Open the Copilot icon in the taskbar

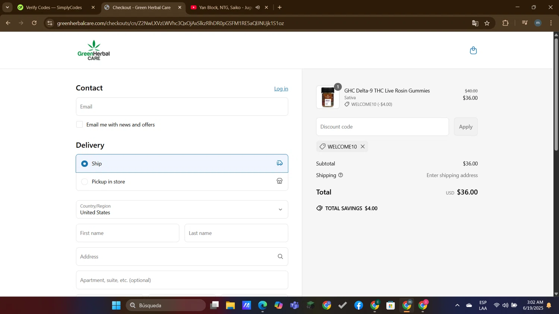tap(278, 305)
